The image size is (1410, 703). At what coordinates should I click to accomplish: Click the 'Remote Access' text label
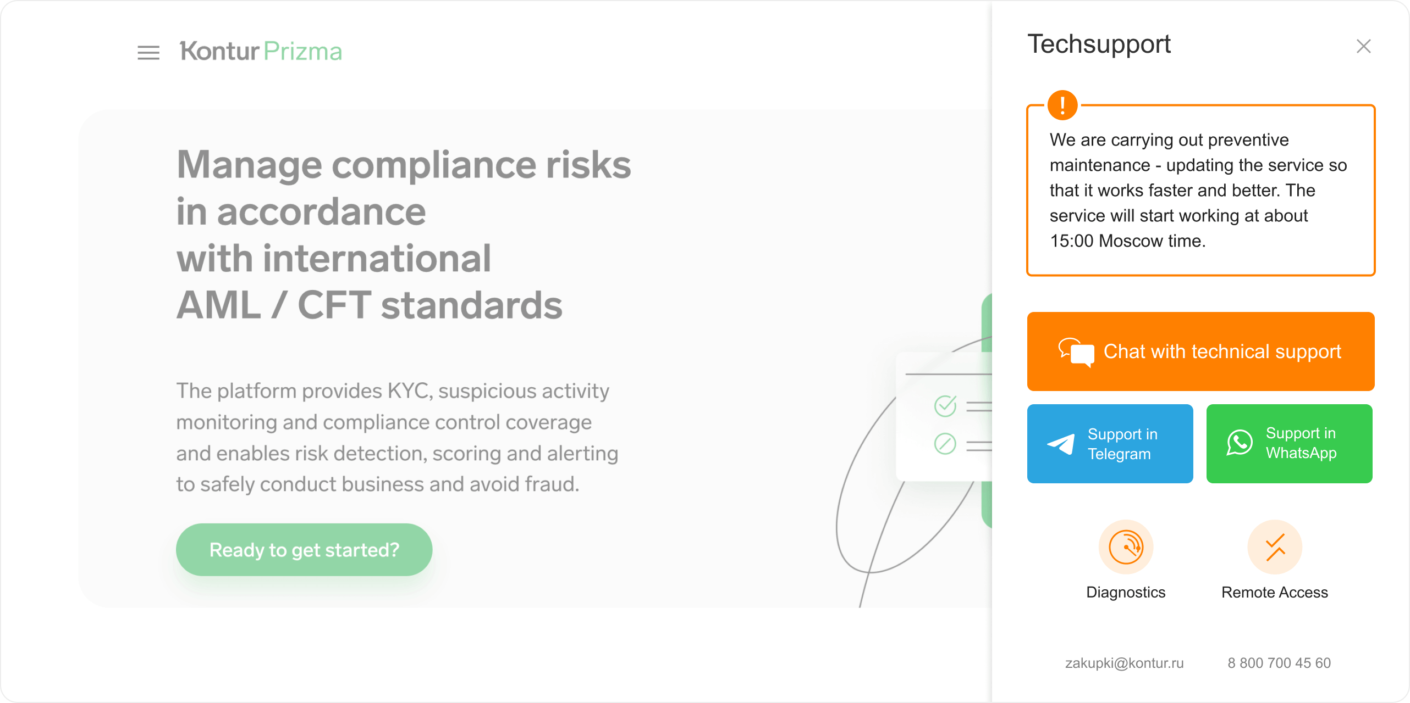[1275, 592]
